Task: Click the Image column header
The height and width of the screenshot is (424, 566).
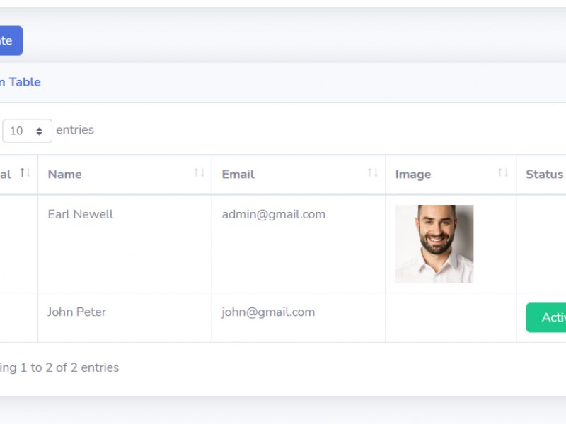Action: pos(451,175)
